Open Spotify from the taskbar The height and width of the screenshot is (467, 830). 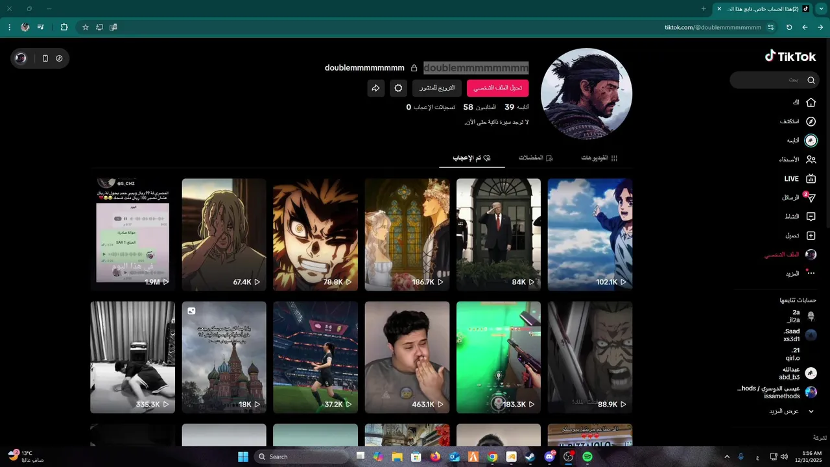coord(587,457)
